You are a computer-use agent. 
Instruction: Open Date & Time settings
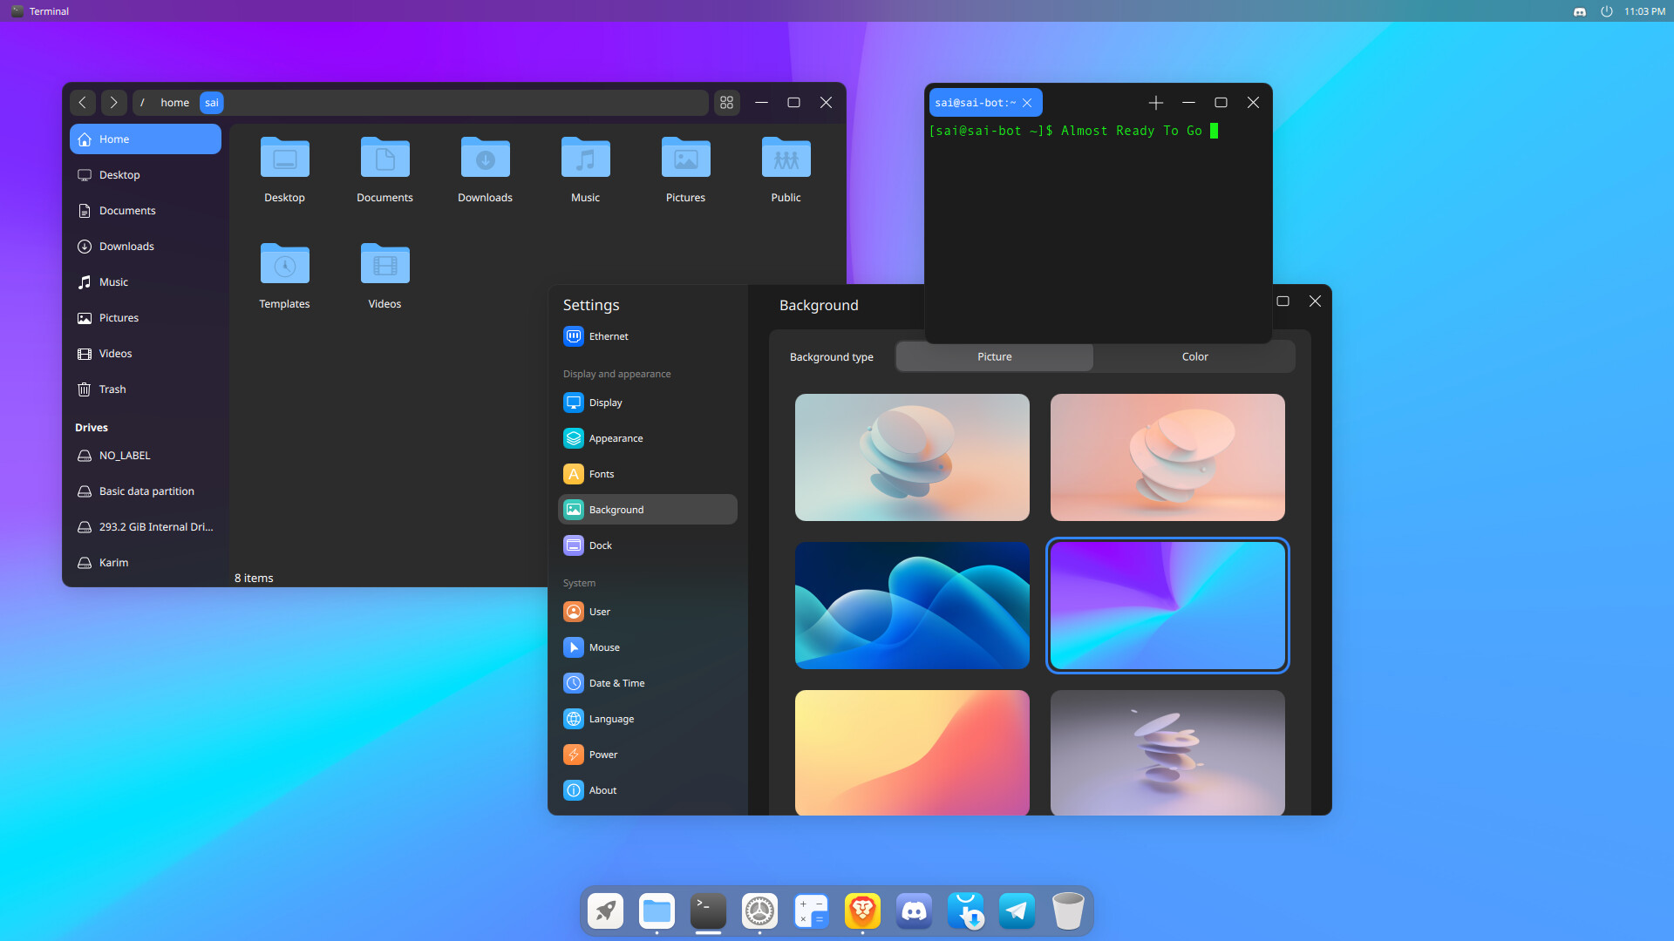point(648,683)
